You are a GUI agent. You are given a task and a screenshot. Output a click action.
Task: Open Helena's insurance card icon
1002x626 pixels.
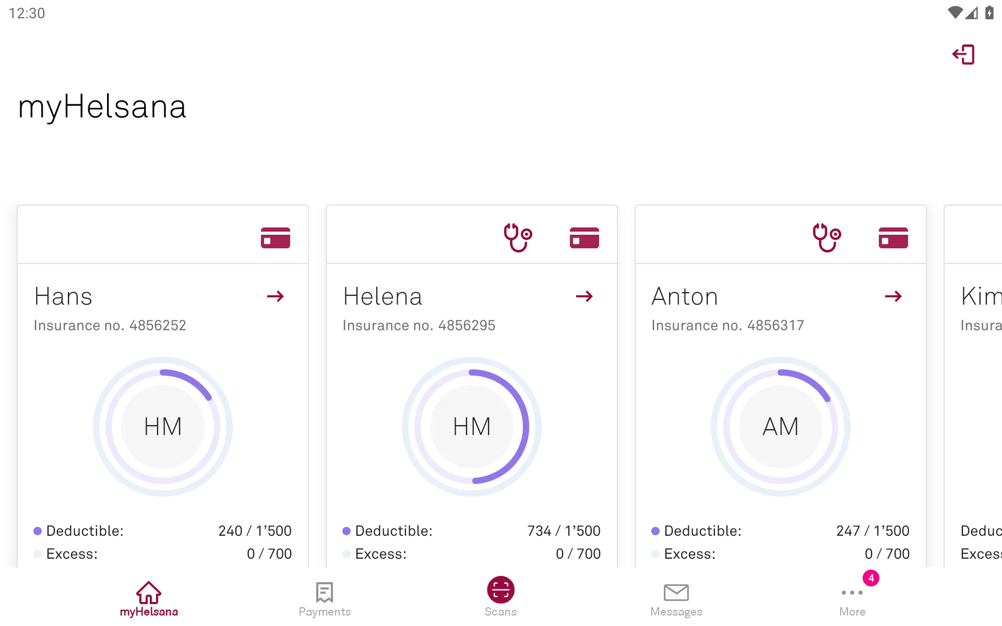point(584,238)
